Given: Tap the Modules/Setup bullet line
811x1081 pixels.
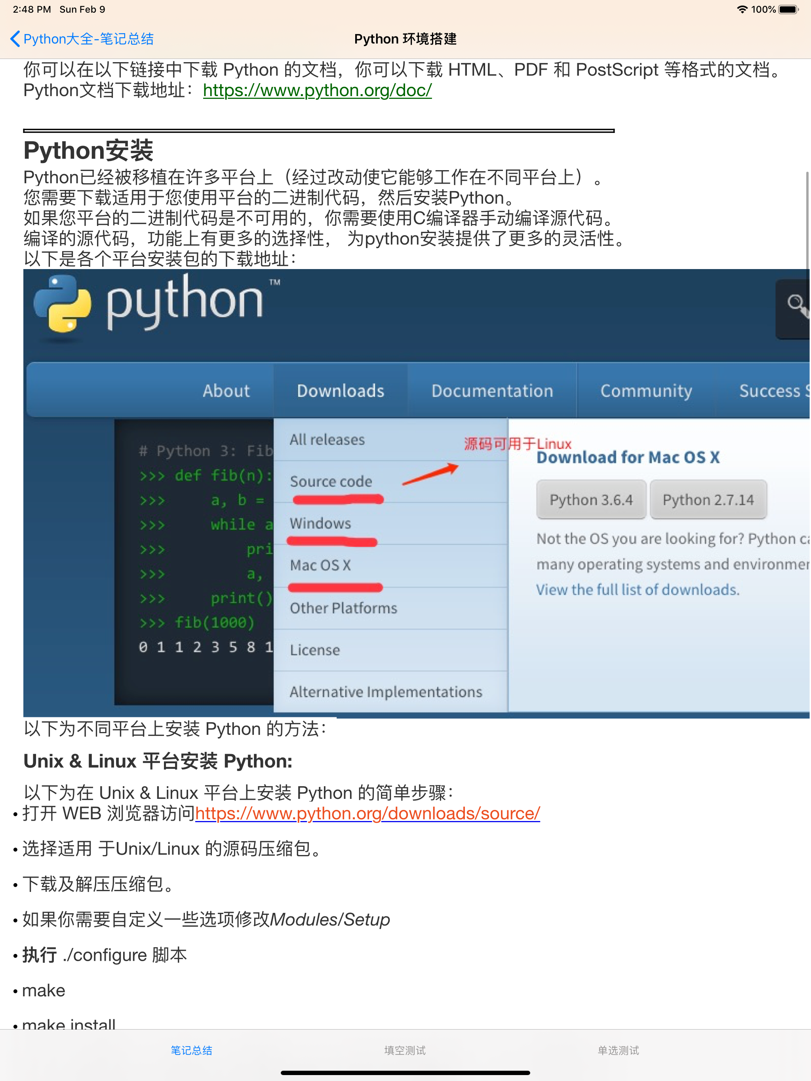Looking at the screenshot, I should pos(206,920).
